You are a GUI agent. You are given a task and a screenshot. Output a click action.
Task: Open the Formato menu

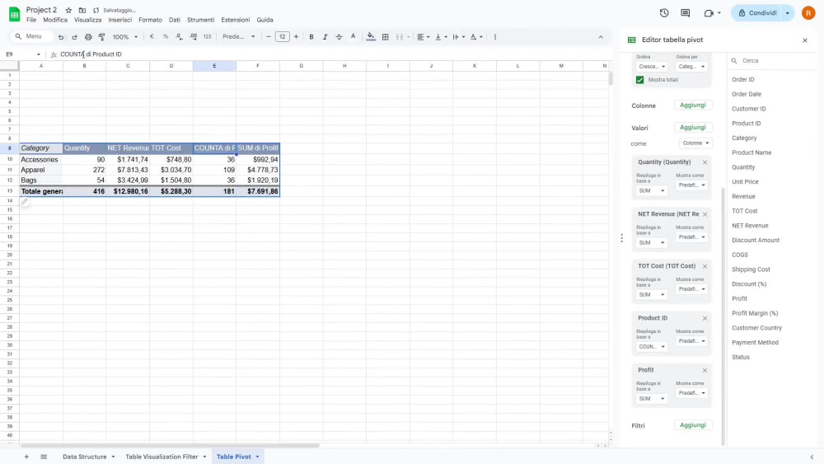(150, 20)
